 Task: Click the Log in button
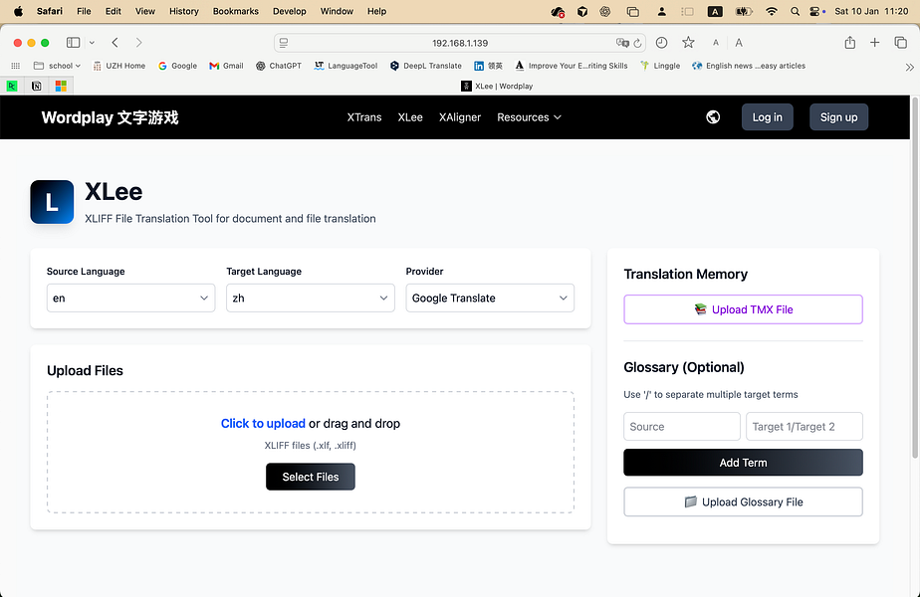pyautogui.click(x=768, y=117)
